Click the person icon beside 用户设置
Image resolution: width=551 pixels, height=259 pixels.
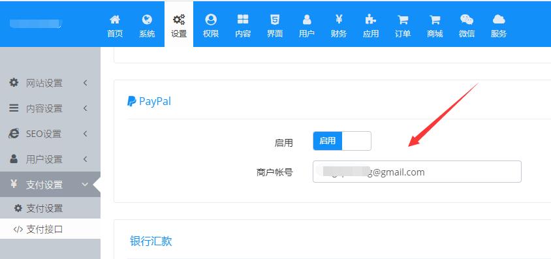pos(14,159)
